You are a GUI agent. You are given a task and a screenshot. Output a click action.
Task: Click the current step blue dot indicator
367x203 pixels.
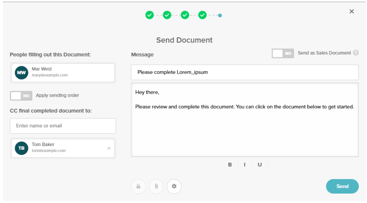(220, 15)
